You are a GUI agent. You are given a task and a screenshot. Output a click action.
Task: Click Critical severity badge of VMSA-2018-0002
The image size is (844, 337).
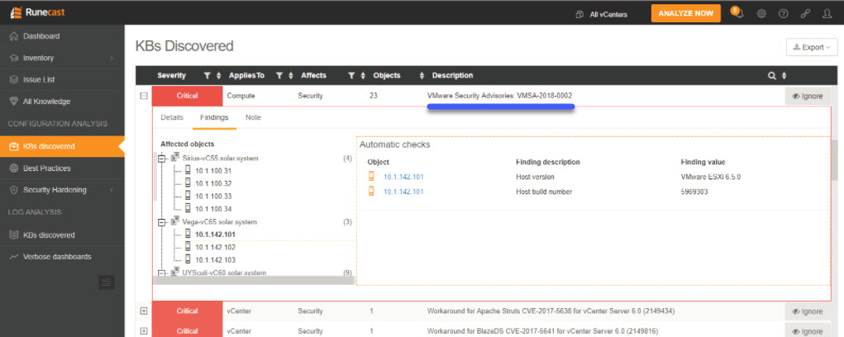point(188,96)
